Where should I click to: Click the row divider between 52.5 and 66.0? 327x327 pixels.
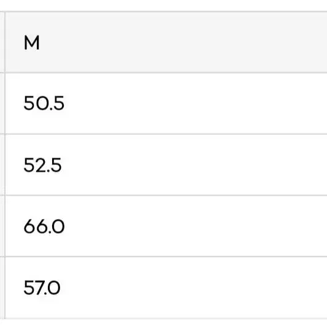166,196
